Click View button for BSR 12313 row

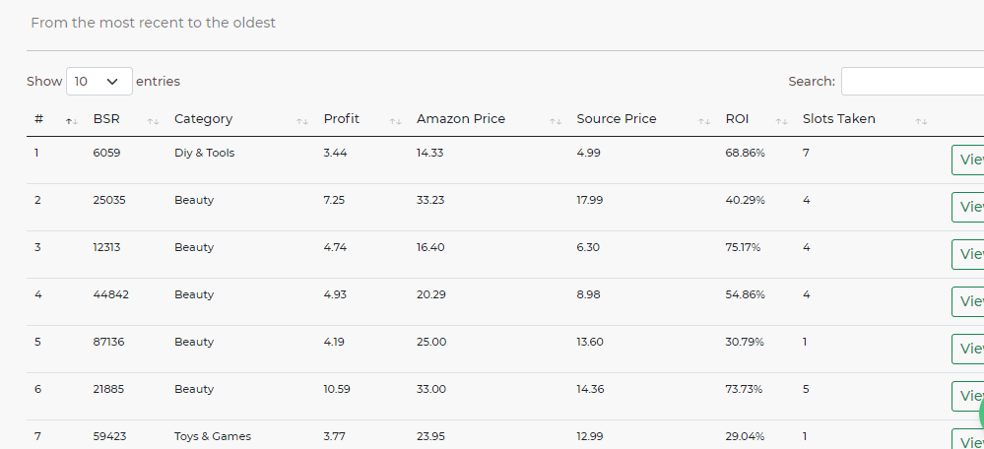tap(967, 254)
